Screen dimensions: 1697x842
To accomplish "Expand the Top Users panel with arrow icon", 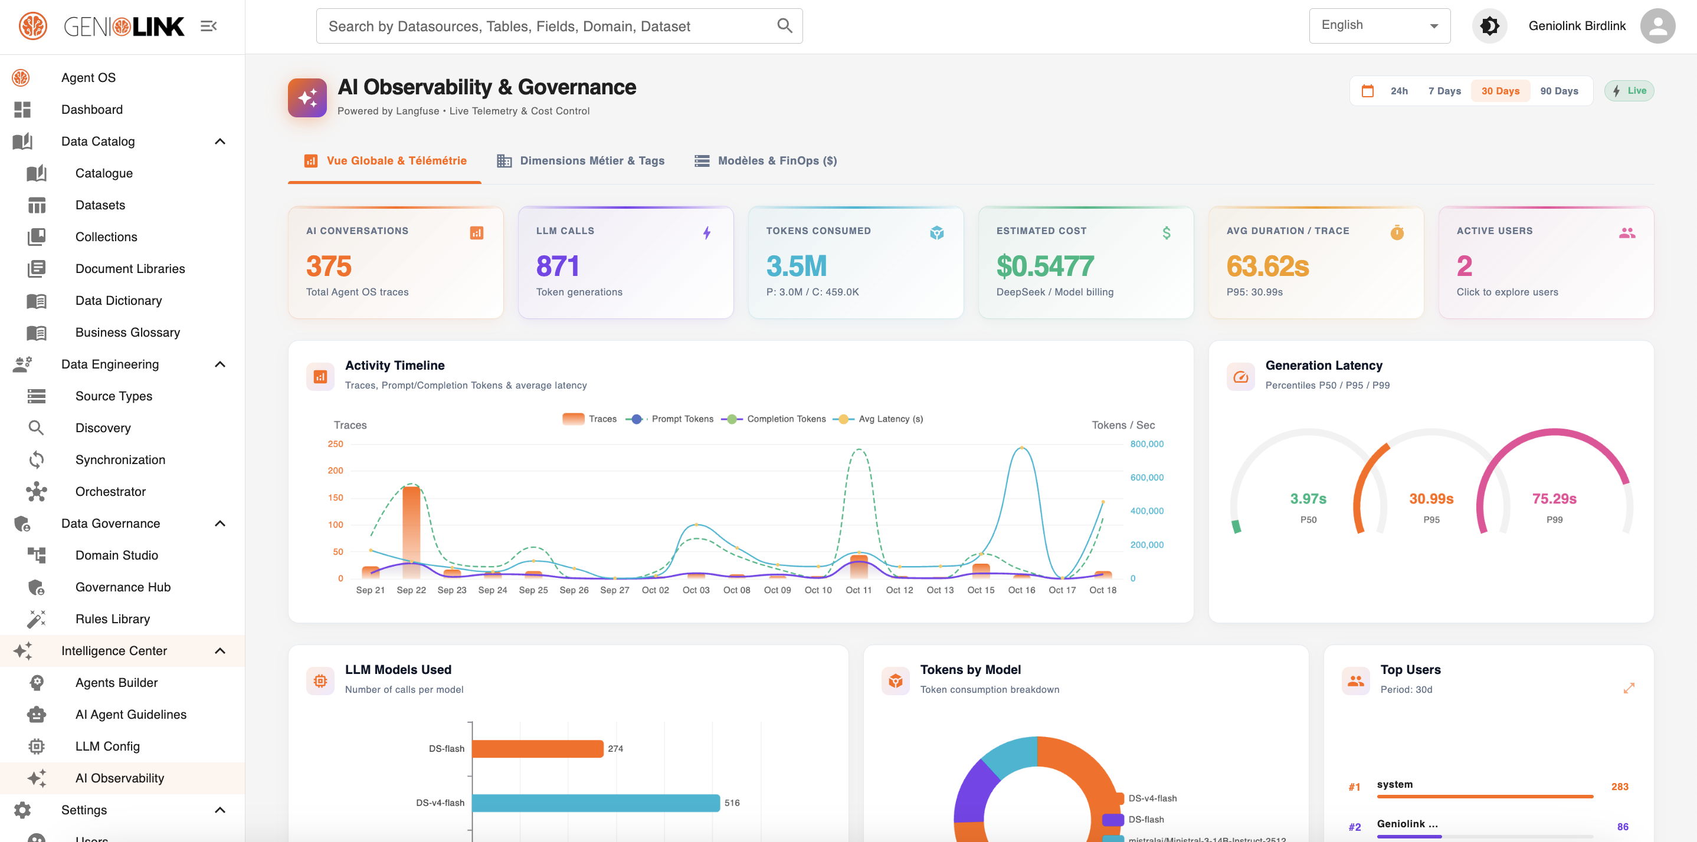I will tap(1629, 688).
